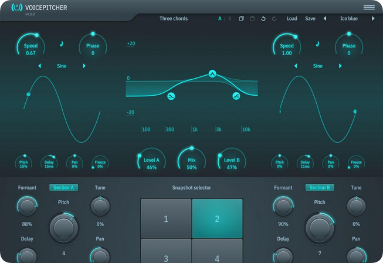This screenshot has width=383, height=263.
Task: Select next right LFO waveform shape
Action: coord(340,66)
